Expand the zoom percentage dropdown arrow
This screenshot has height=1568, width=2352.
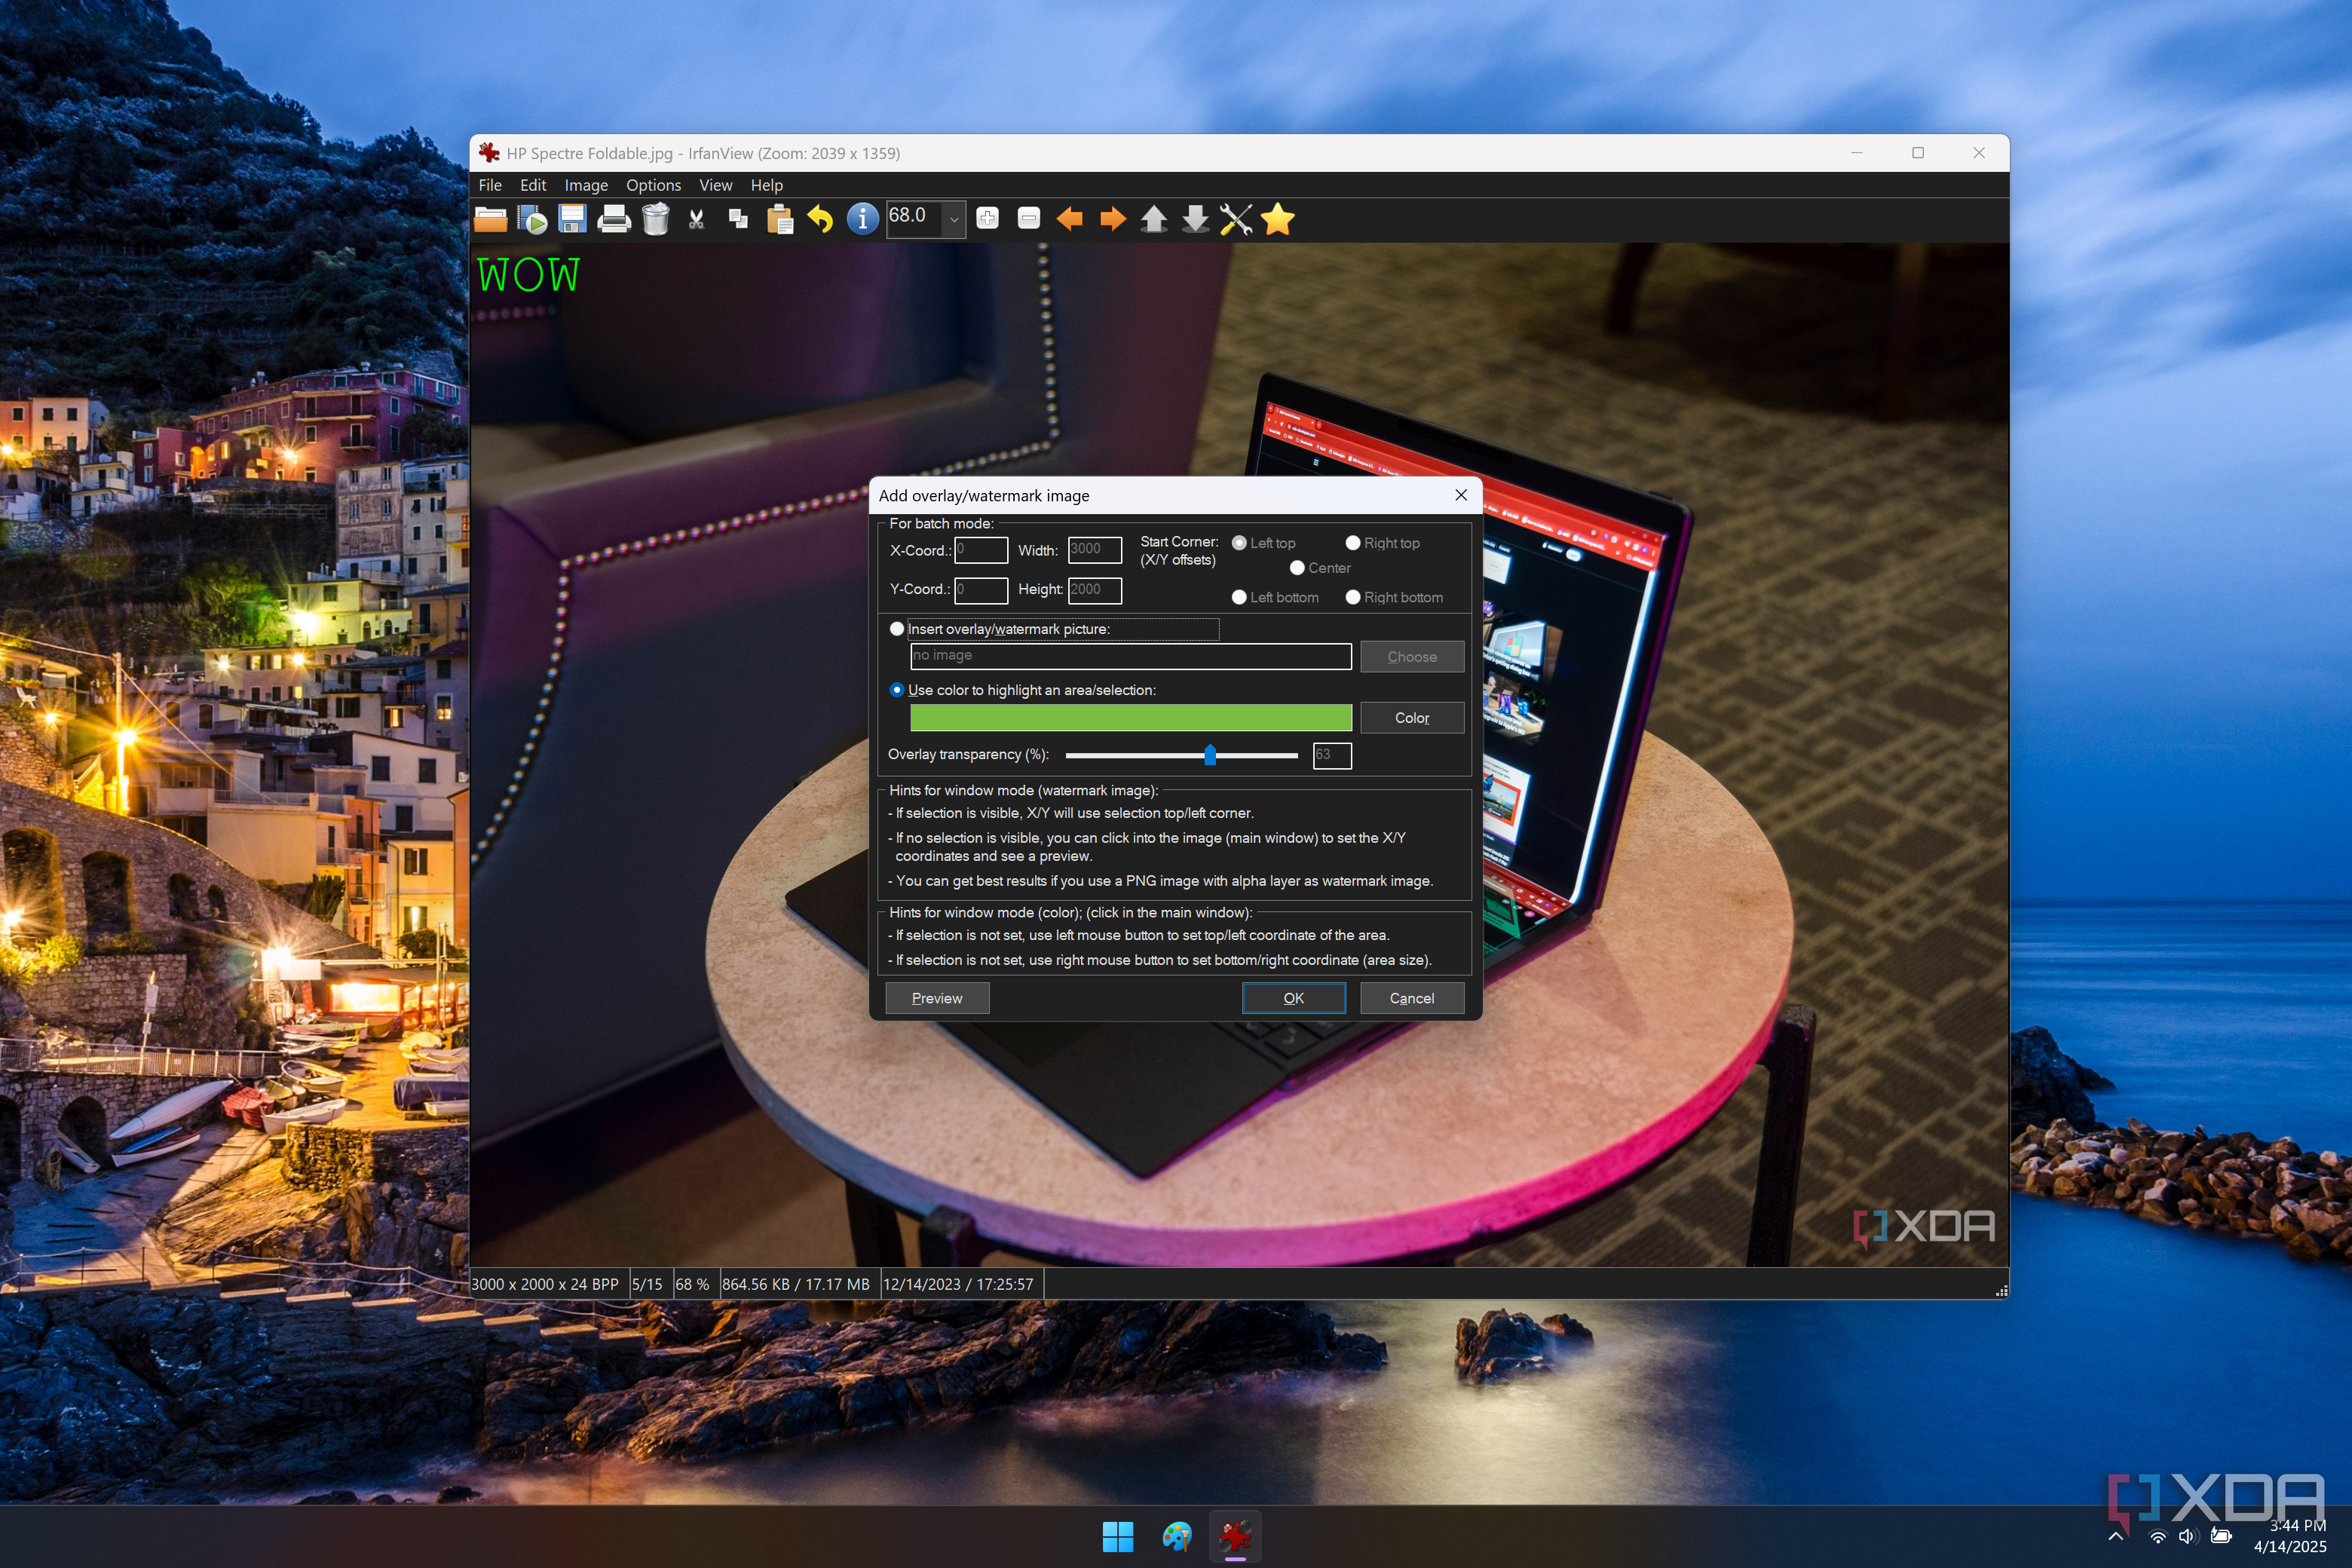point(954,219)
